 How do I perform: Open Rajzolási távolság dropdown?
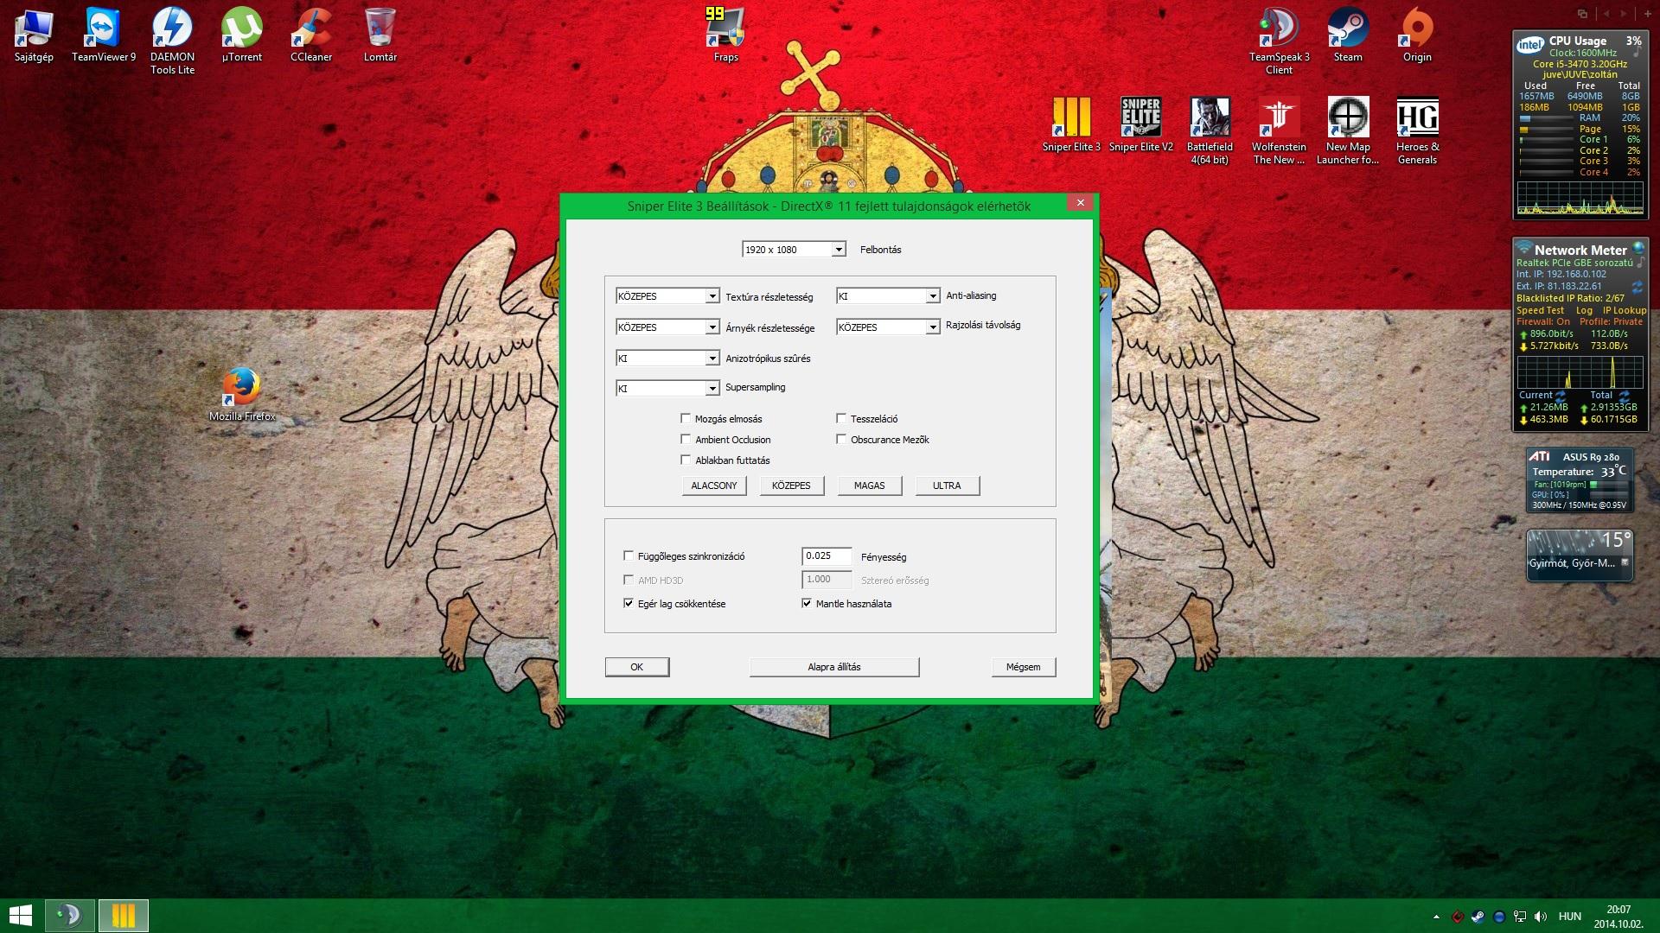888,327
